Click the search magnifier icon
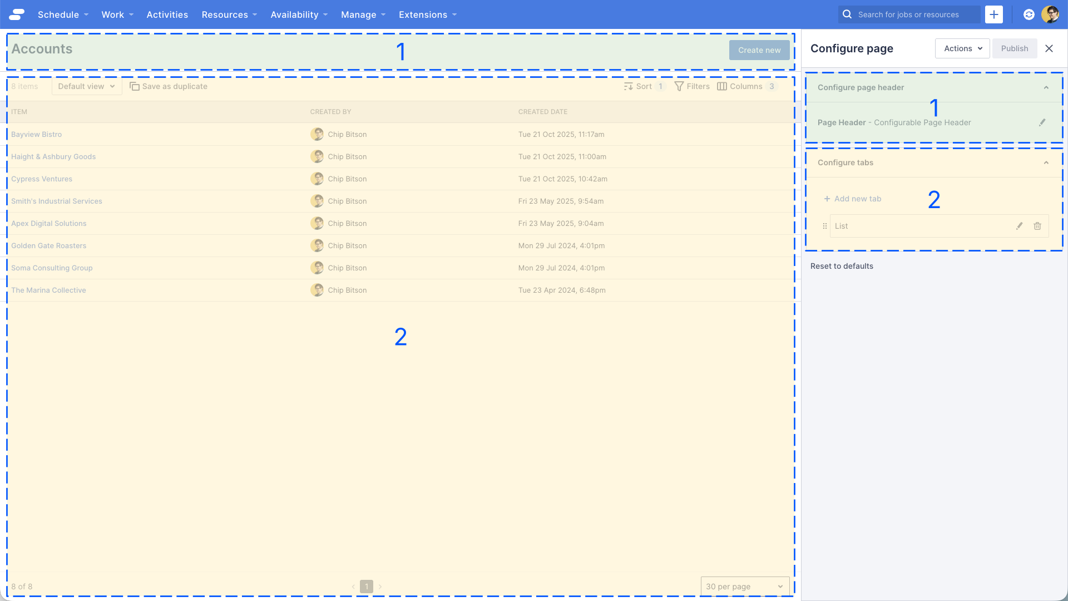Image resolution: width=1068 pixels, height=601 pixels. 847,14
